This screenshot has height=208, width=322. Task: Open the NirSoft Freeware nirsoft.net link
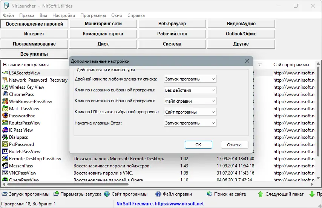point(160,204)
